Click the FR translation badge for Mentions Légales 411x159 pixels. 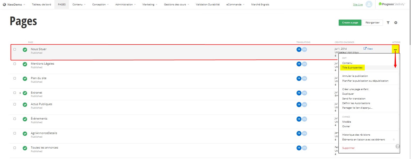click(299, 64)
